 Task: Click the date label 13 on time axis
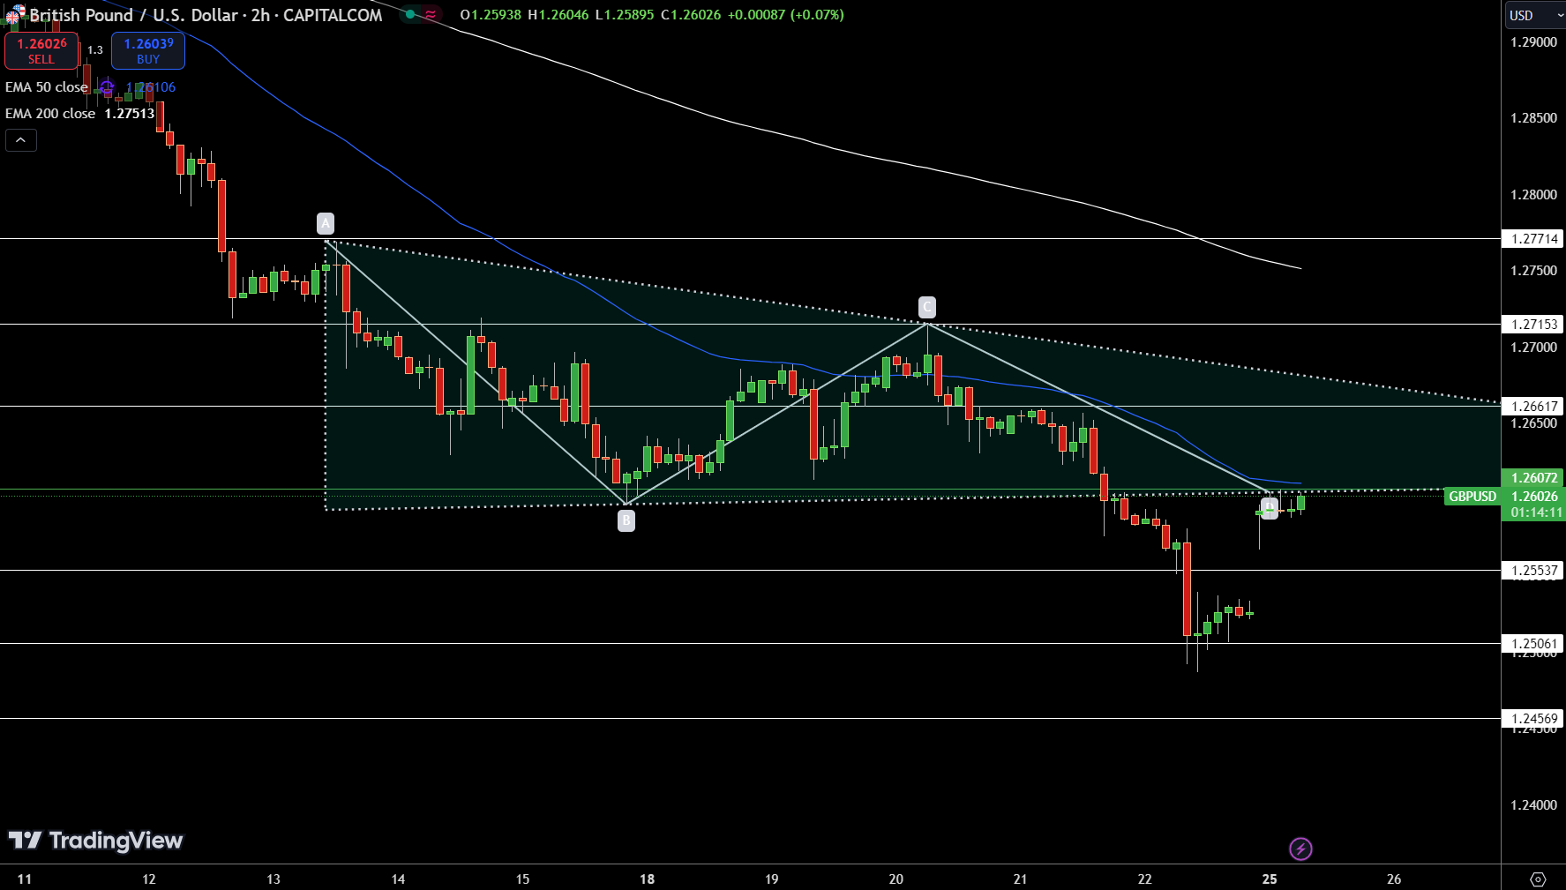click(x=273, y=879)
